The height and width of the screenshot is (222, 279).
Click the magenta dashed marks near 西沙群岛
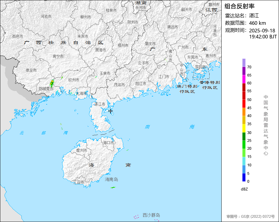[x=136, y=217]
